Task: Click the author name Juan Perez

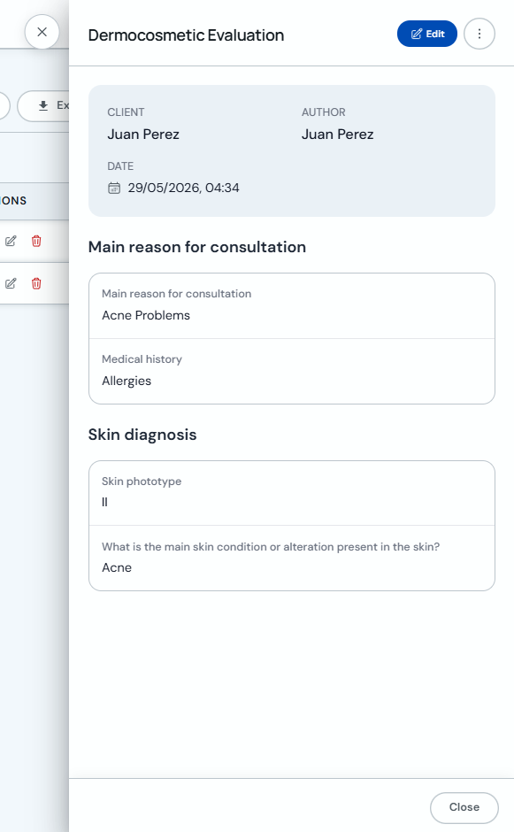Action: [337, 135]
